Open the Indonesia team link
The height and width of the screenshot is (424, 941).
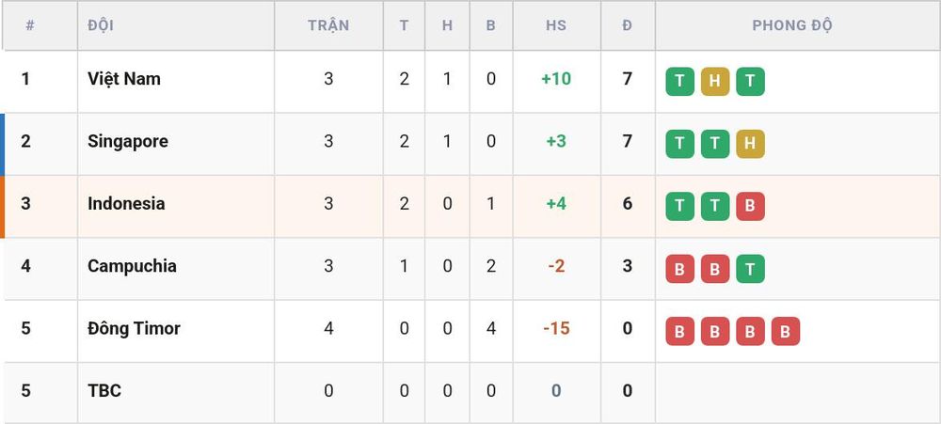126,203
